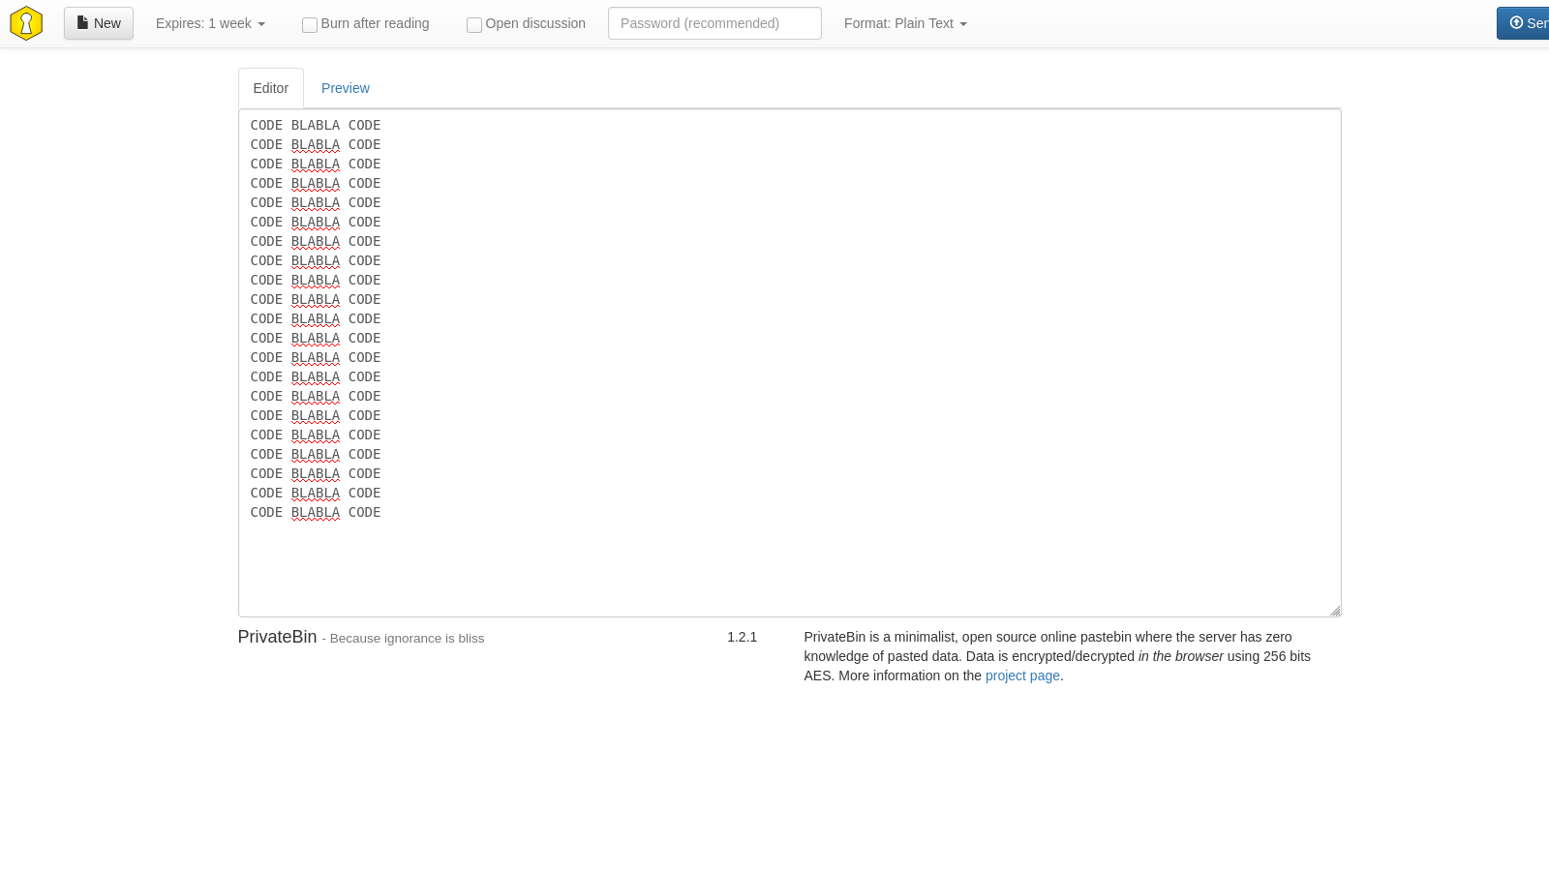
Task: Click the italic "in the browser" text
Action: pyautogui.click(x=1180, y=656)
